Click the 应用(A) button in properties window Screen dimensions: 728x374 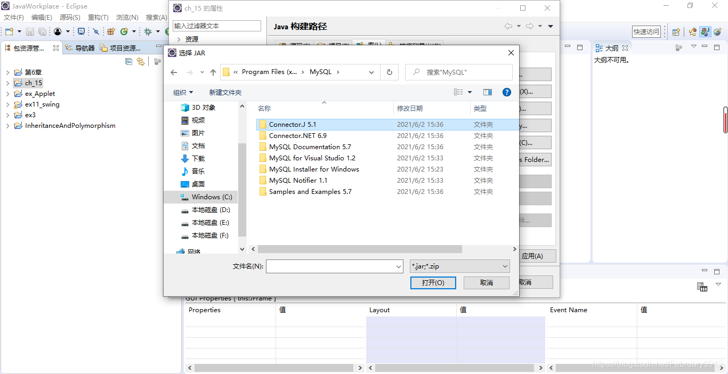532,256
